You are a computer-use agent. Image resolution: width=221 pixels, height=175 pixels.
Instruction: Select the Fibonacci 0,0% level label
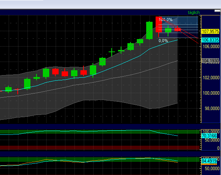pos(163,41)
